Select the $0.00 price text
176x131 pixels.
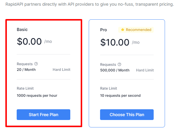[29, 41]
